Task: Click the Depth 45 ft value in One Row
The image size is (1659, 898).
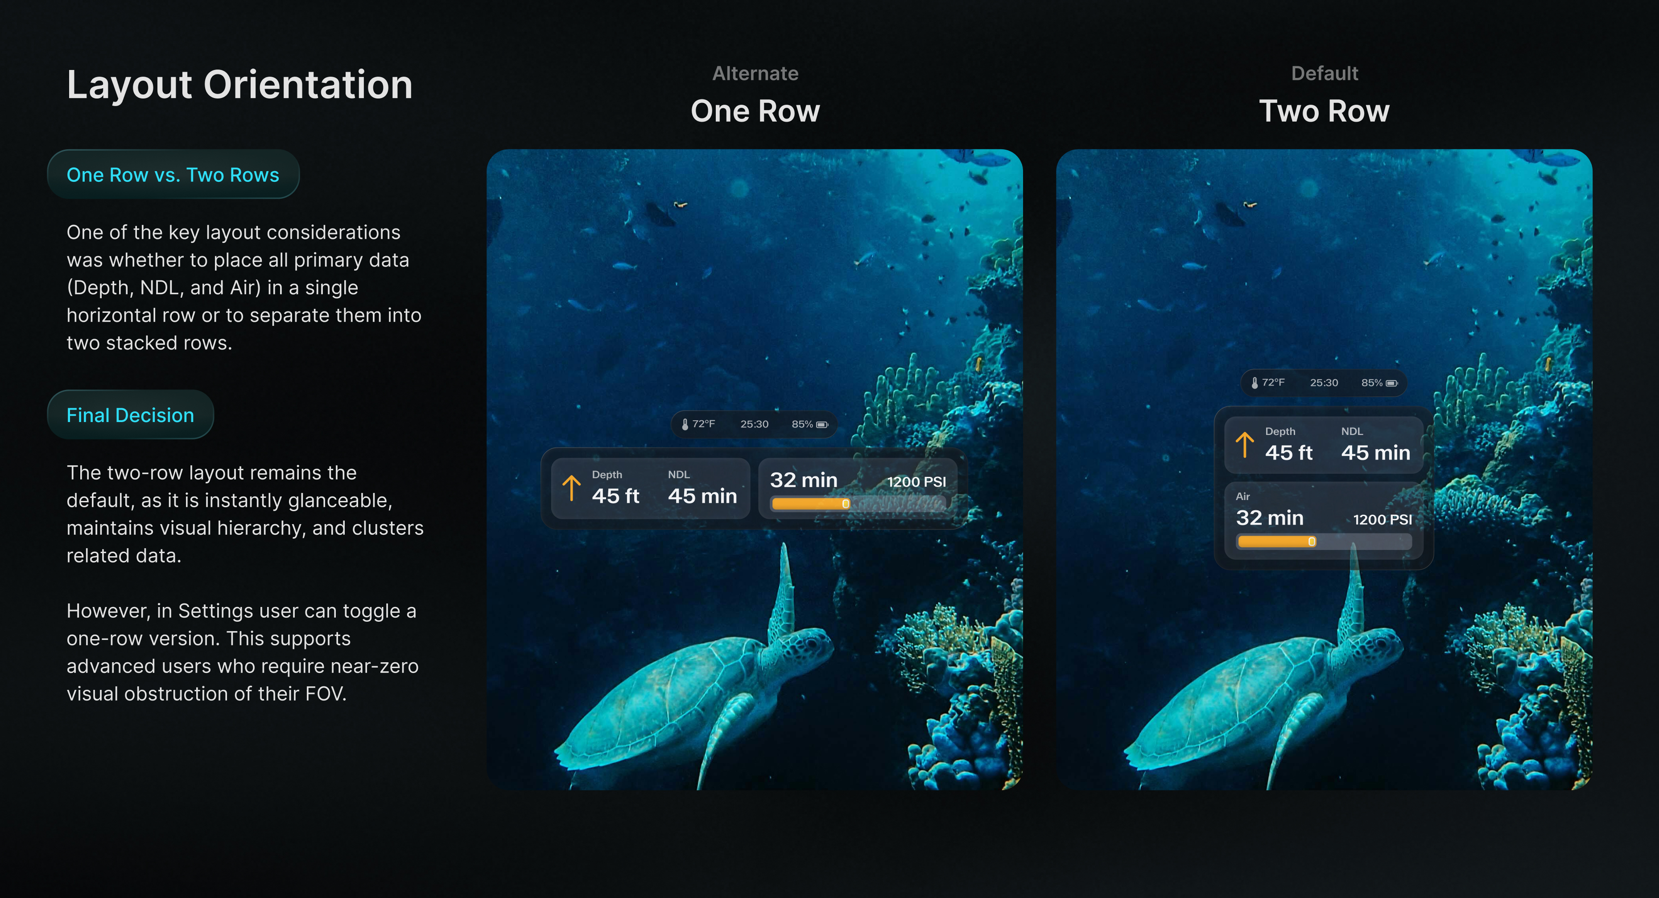Action: coord(615,496)
